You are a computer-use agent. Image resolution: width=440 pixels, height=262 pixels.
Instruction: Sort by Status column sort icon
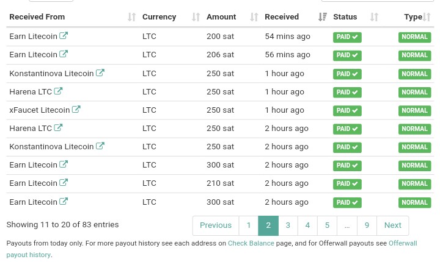pyautogui.click(x=374, y=17)
